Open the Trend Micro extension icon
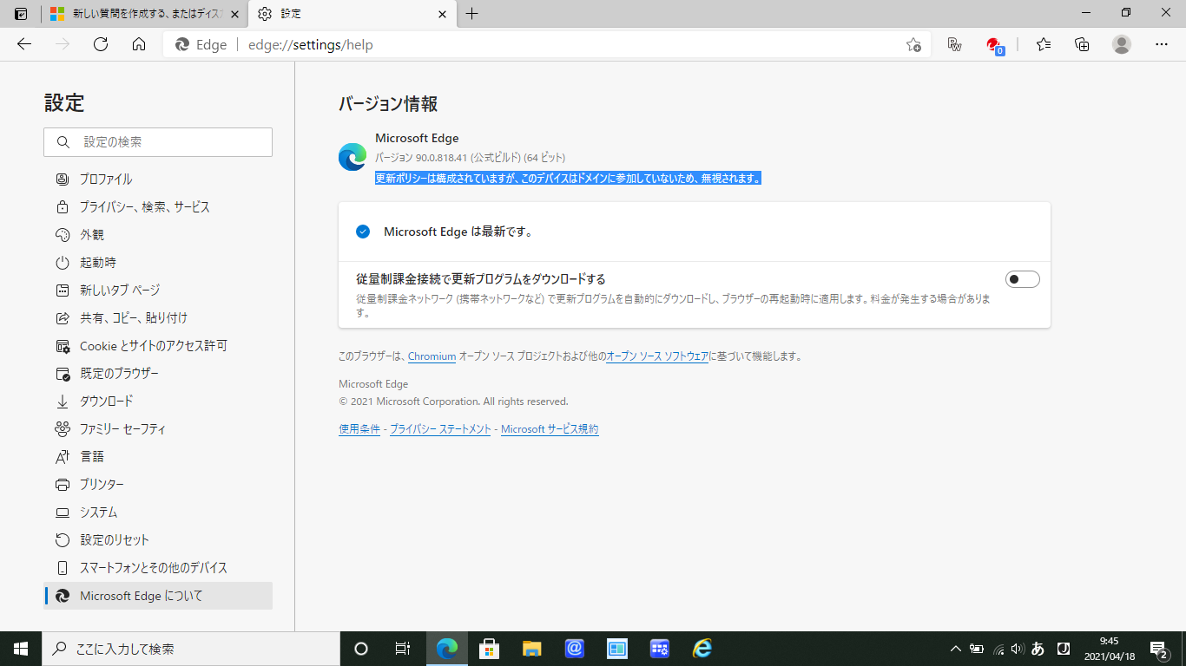The image size is (1186, 666). point(995,44)
